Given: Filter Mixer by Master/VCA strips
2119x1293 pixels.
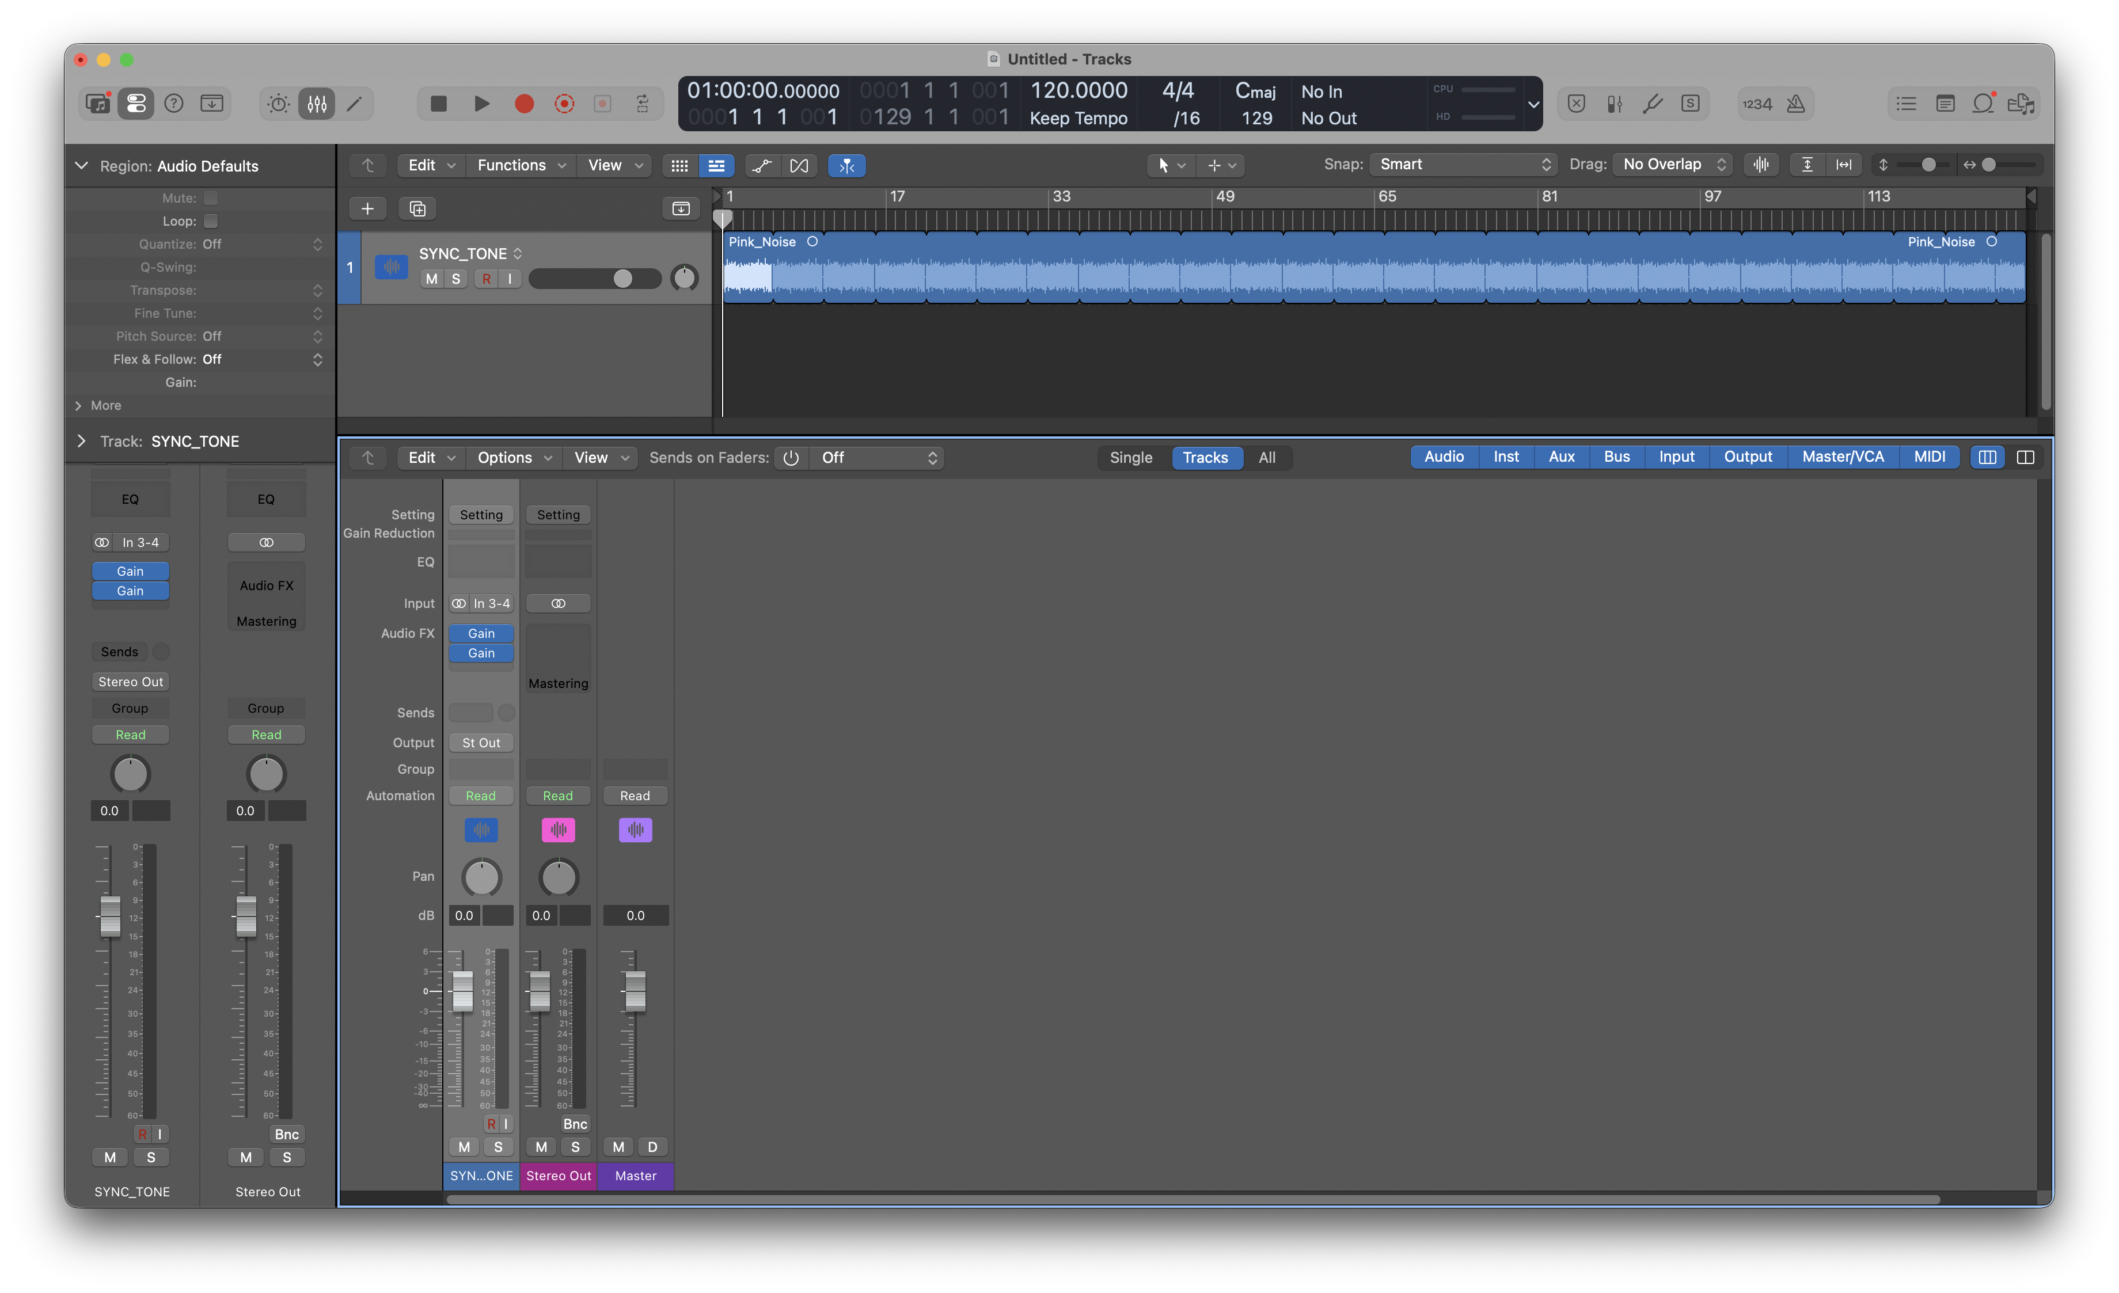Looking at the screenshot, I should tap(1843, 457).
